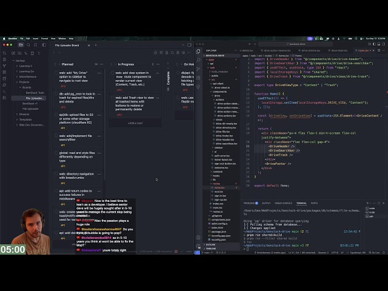This screenshot has width=388, height=291.
Task: Open VS Code Search activity icon
Action: 198,60
